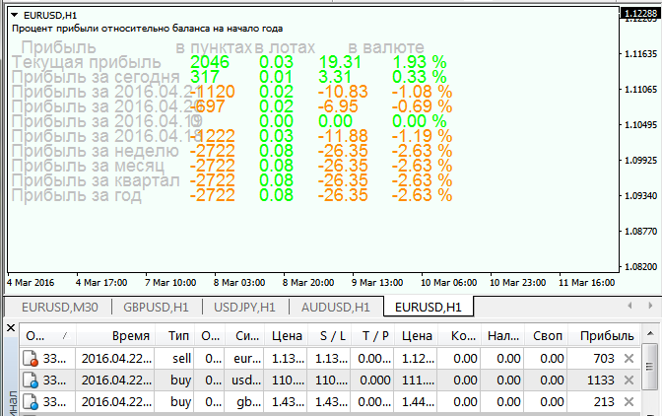
Task: Select the active EURUSD,H1 chart tab
Action: click(429, 307)
